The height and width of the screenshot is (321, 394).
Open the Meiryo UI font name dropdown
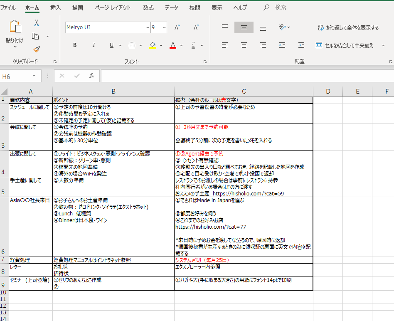coord(148,27)
